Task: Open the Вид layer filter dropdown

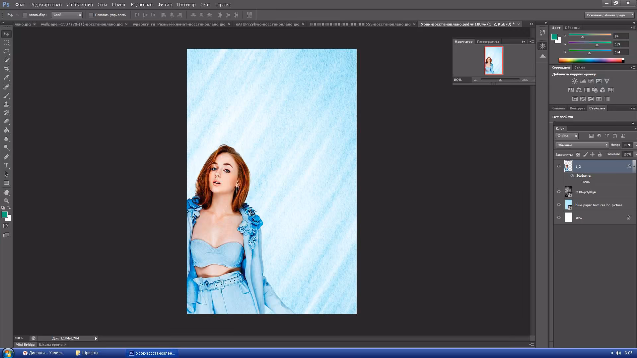Action: pos(567,136)
